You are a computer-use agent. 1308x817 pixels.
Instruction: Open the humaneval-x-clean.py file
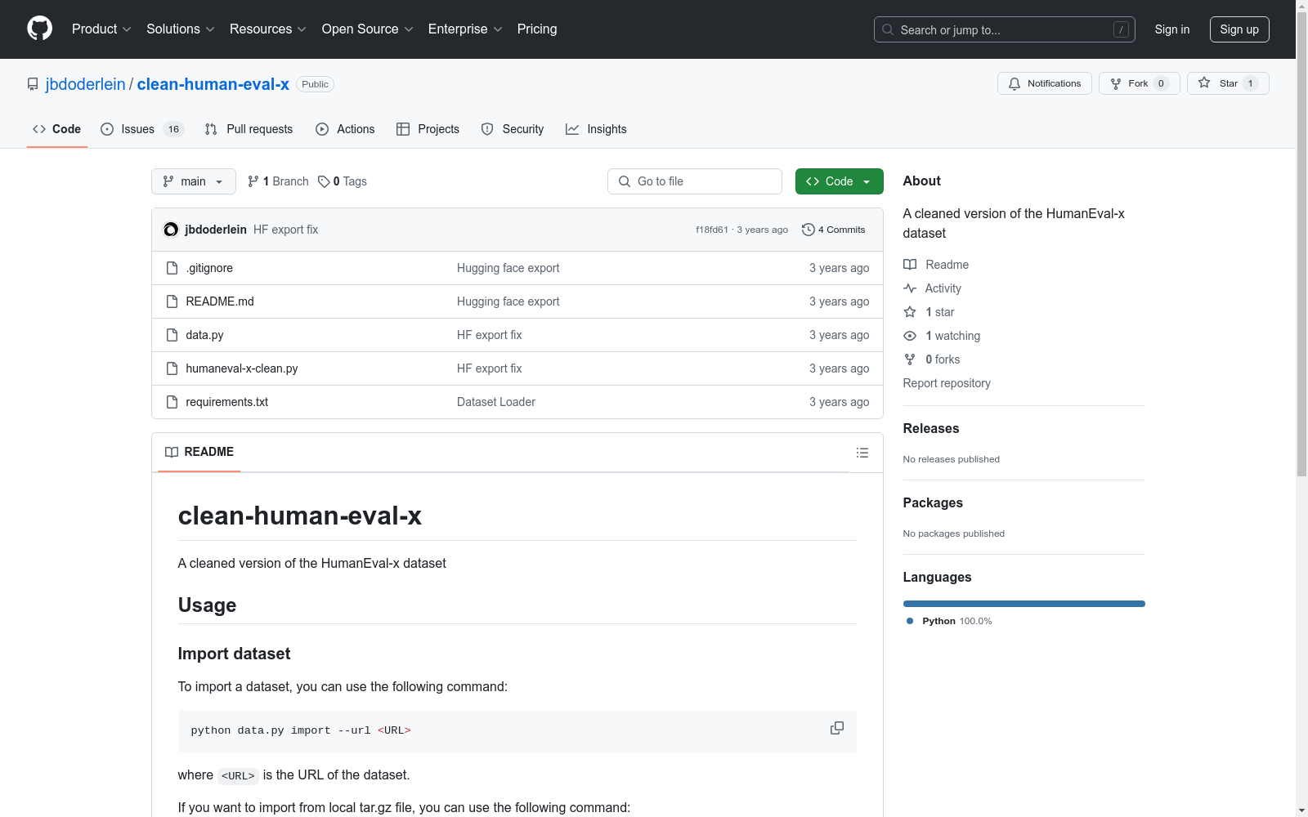[x=242, y=368]
